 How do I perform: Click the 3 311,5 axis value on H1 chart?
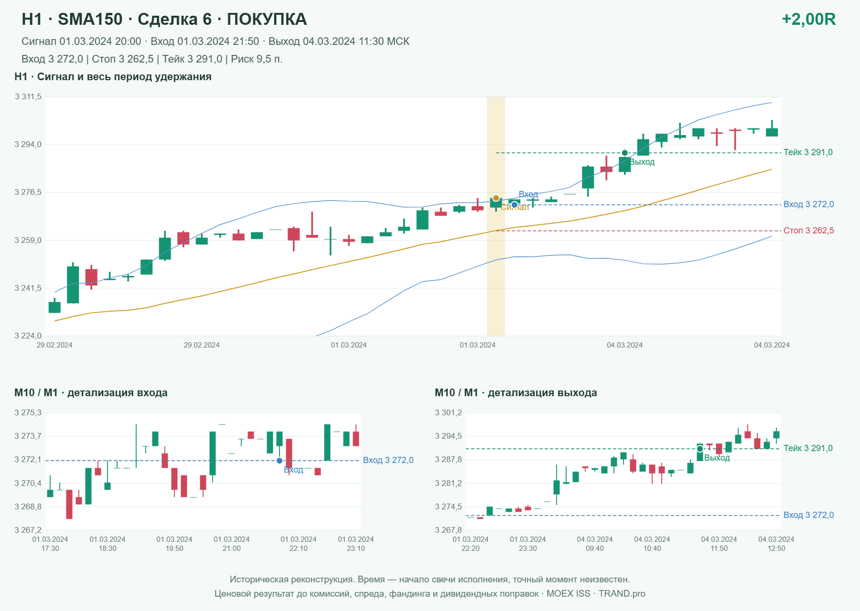click(x=28, y=97)
